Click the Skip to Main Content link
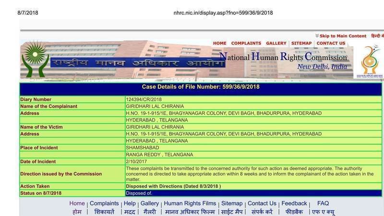This screenshot has width=384, height=216. point(343,36)
